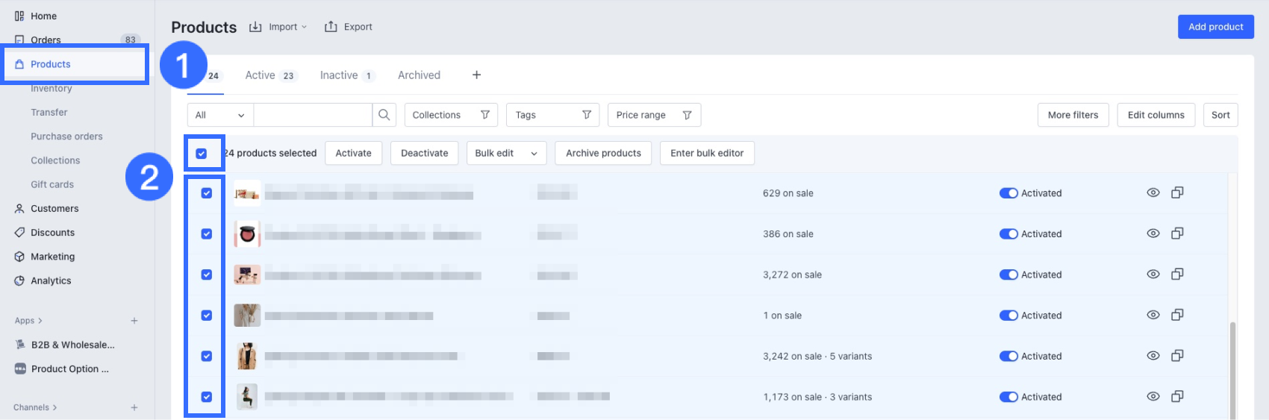Expand the Import dropdown
Screen dimensions: 1269x420
click(278, 27)
